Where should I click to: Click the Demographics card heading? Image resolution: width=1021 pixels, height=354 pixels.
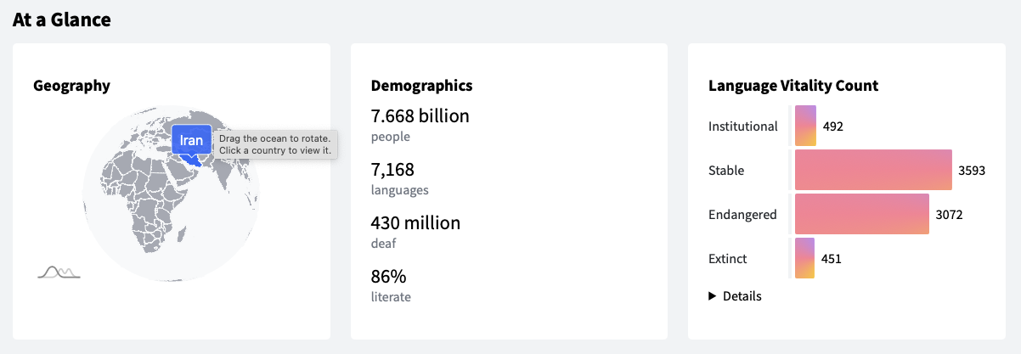coord(422,86)
